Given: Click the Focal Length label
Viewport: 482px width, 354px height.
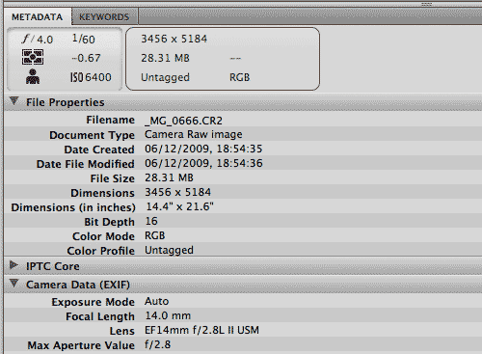Looking at the screenshot, I should click(100, 316).
